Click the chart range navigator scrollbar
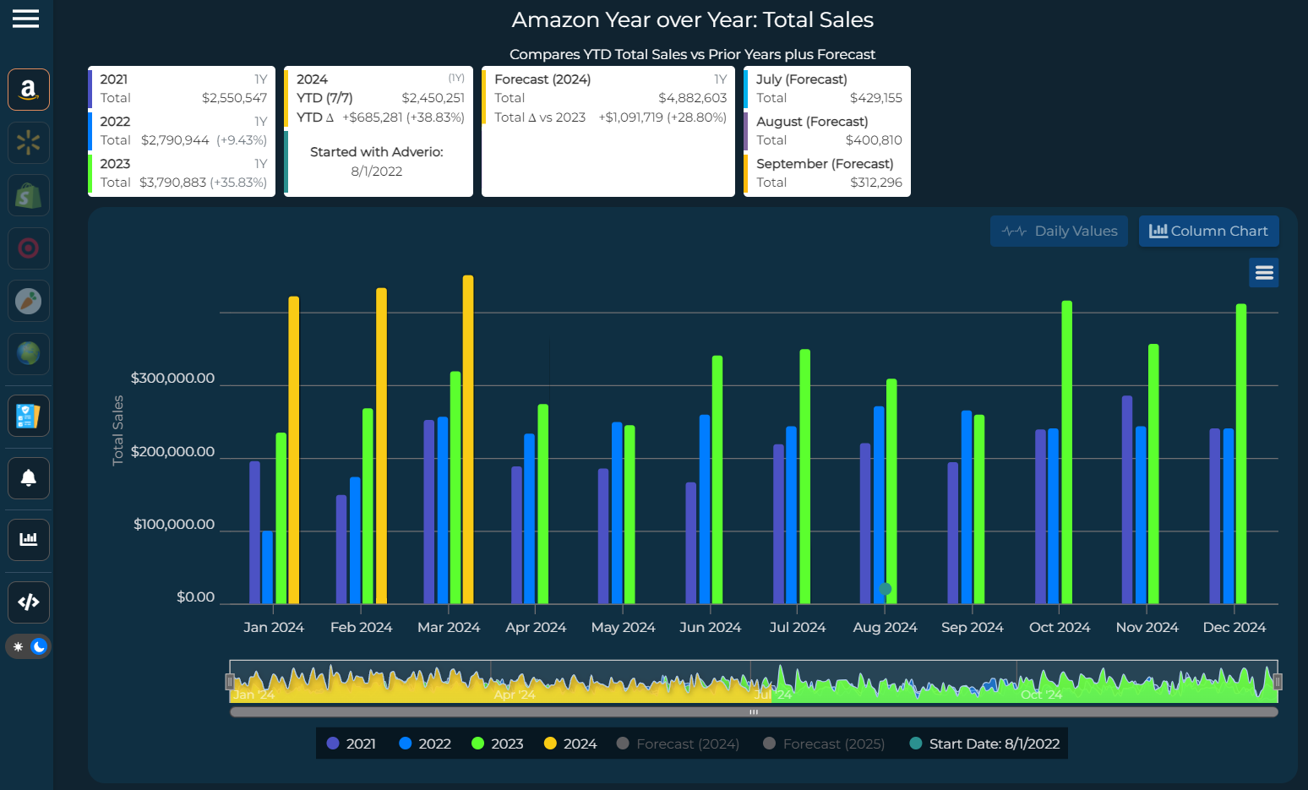This screenshot has width=1308, height=790. (754, 712)
